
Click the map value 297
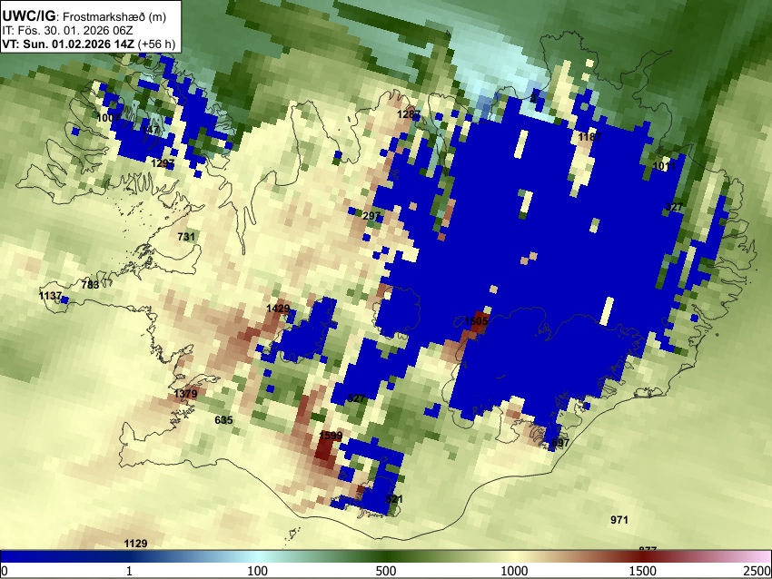tap(371, 216)
